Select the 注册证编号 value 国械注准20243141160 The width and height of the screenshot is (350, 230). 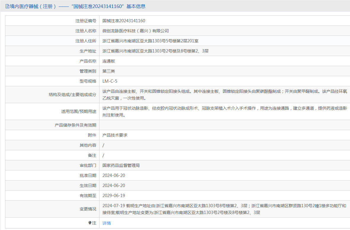124,21
